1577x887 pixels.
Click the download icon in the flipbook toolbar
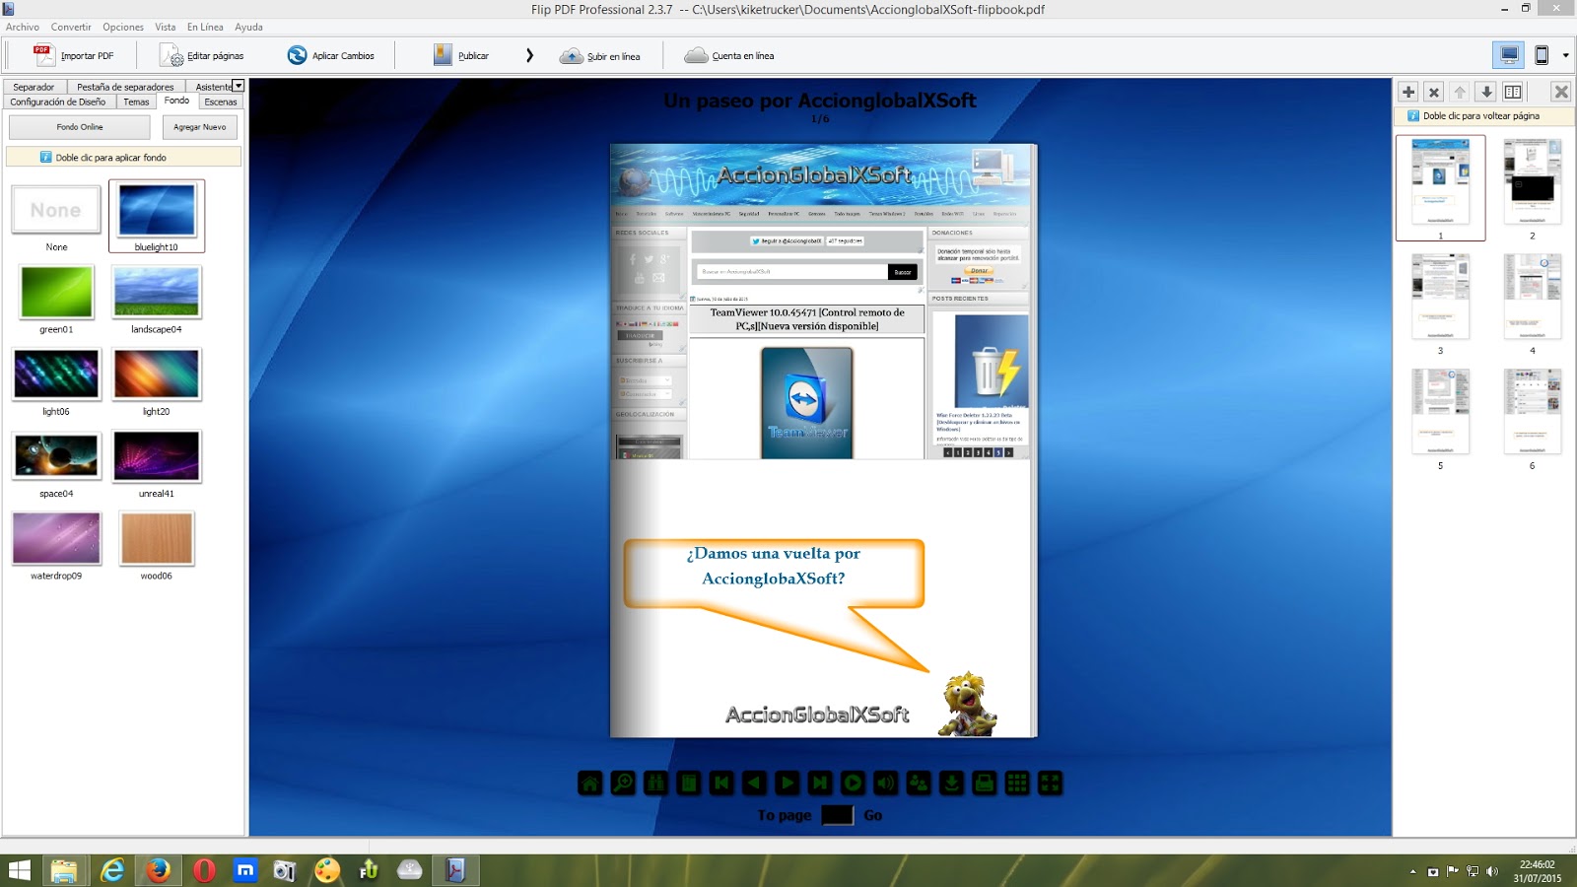pyautogui.click(x=951, y=783)
